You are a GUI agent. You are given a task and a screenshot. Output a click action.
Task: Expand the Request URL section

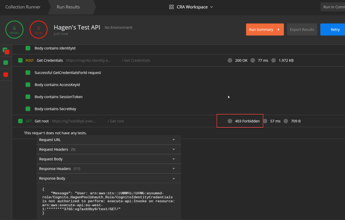tap(108, 140)
